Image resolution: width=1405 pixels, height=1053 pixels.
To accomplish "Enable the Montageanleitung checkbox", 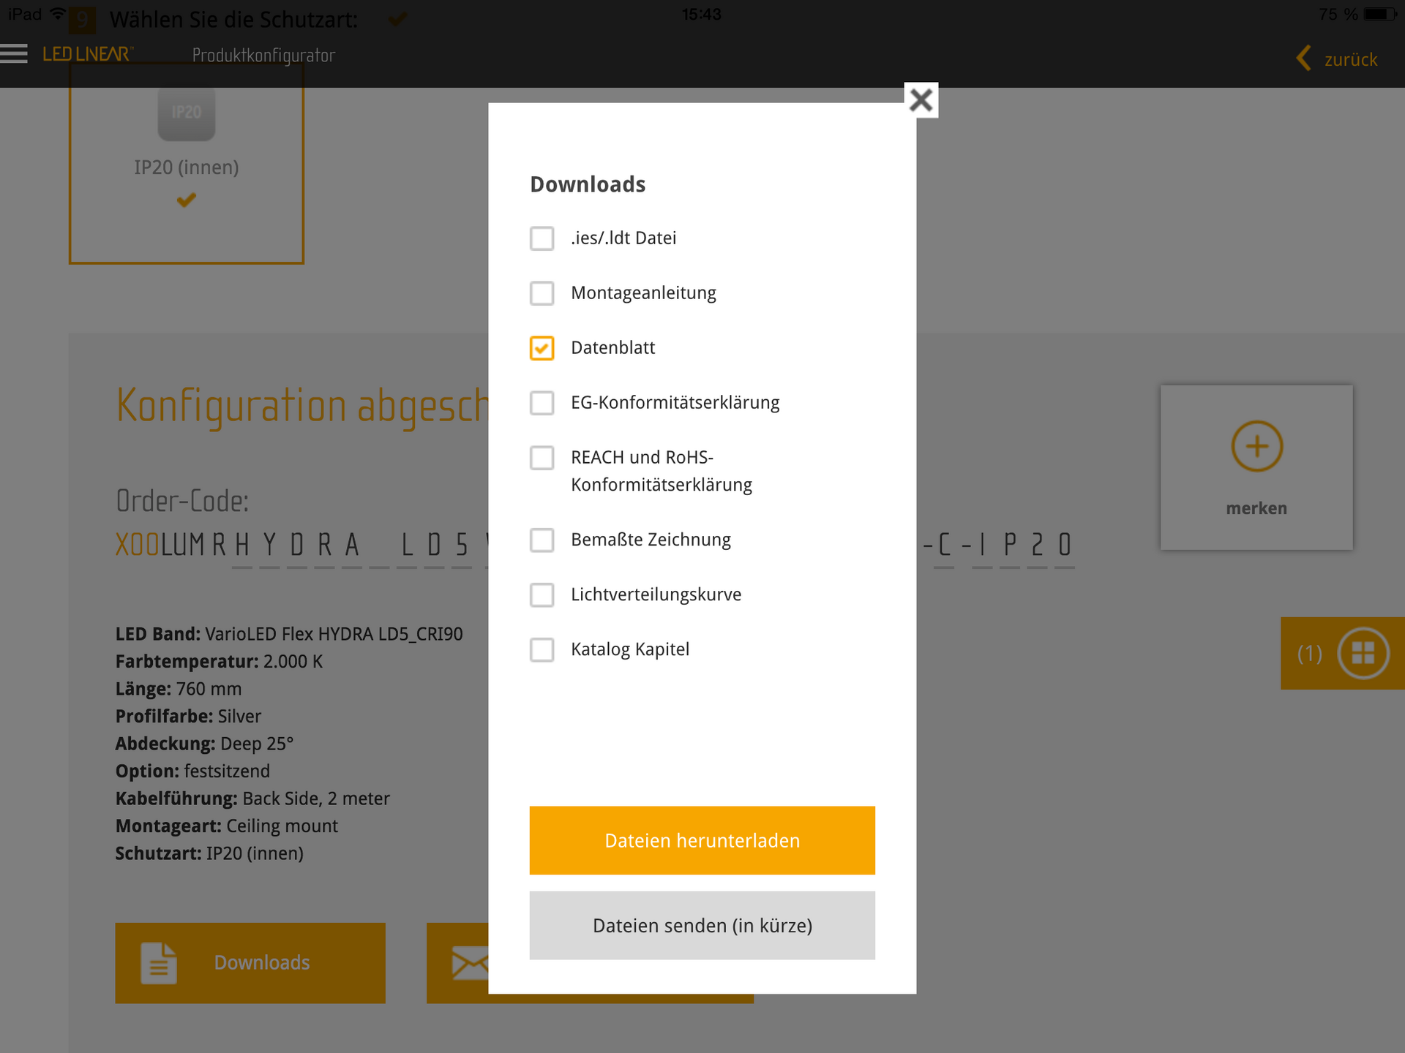I will 542,293.
